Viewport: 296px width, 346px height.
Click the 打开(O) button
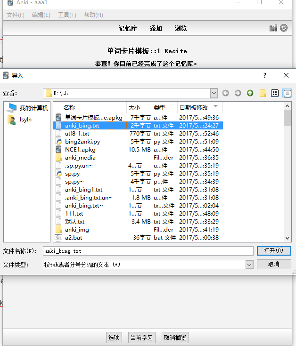[x=274, y=250]
